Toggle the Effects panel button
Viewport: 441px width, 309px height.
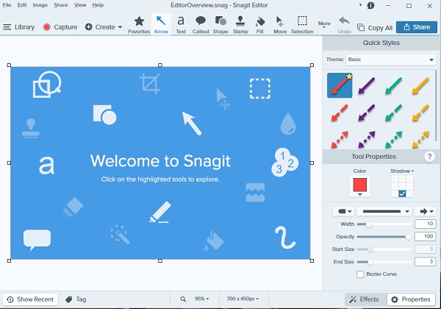click(365, 299)
